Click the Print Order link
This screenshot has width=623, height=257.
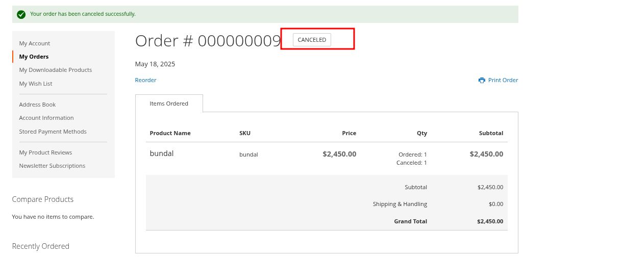(503, 80)
